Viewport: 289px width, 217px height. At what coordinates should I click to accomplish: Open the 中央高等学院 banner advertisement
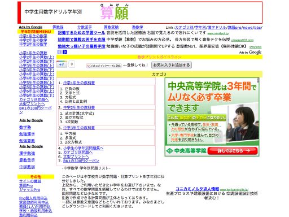tap(212, 117)
